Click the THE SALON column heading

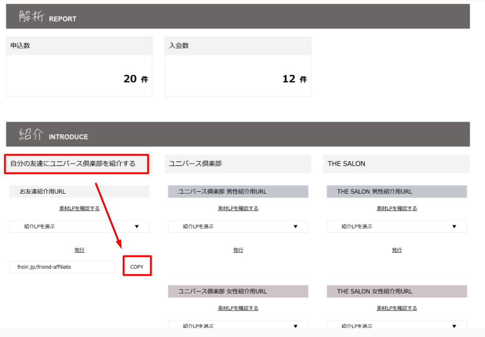click(347, 164)
